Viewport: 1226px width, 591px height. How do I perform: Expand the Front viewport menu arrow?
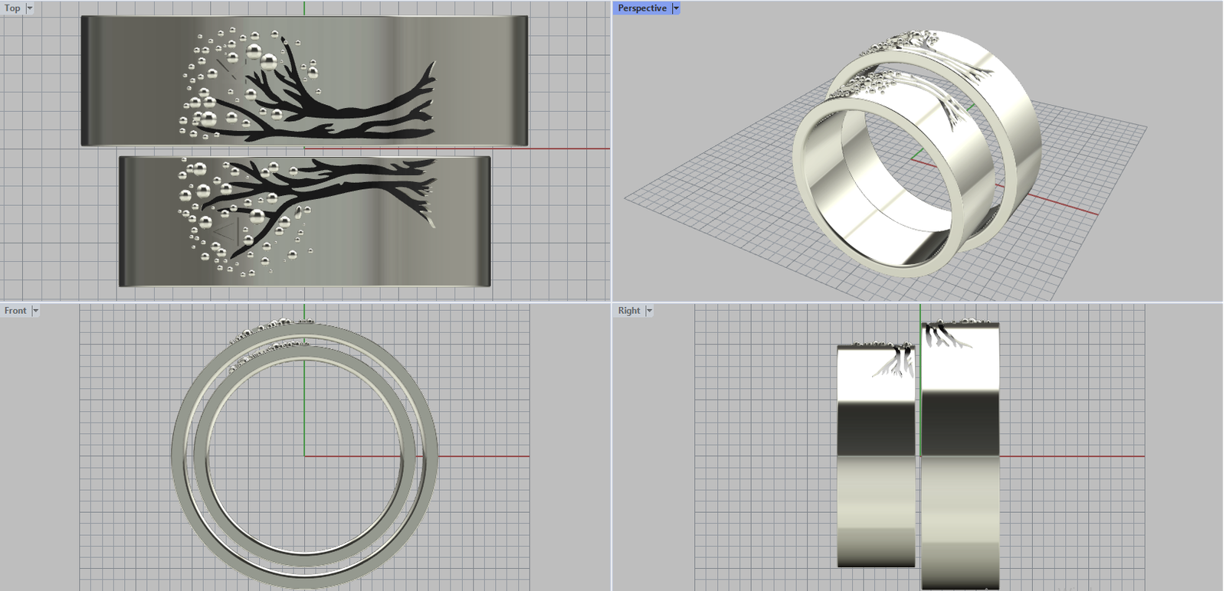35,311
